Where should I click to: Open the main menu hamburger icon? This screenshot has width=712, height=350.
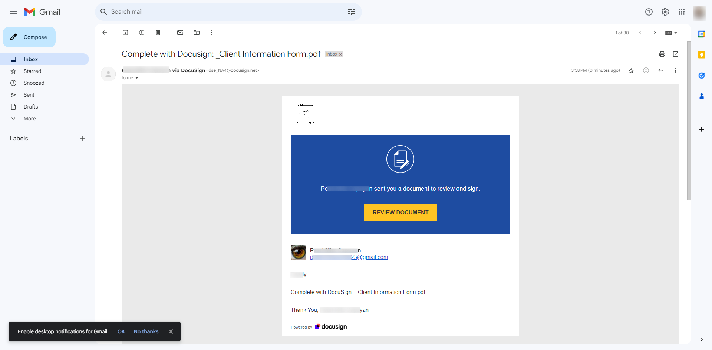13,12
